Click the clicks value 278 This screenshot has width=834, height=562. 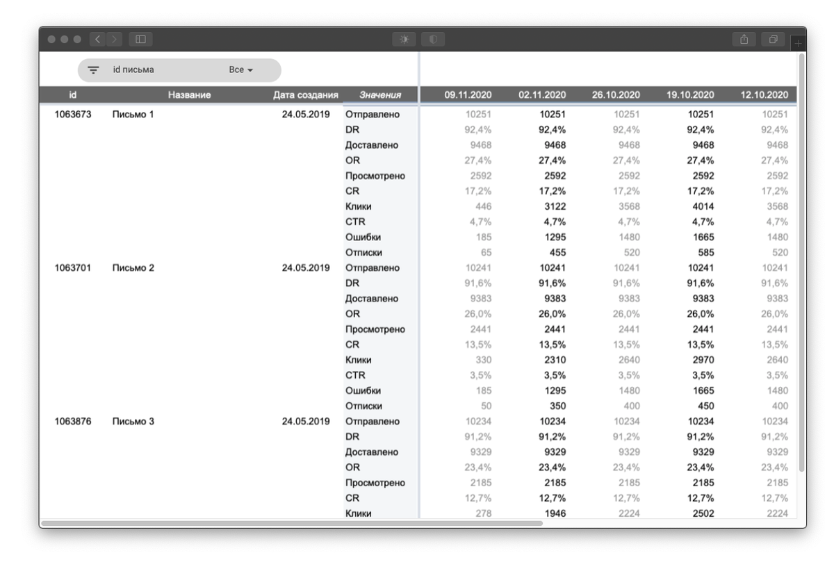click(482, 513)
